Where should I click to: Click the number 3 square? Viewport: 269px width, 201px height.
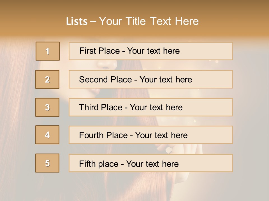tap(47, 107)
